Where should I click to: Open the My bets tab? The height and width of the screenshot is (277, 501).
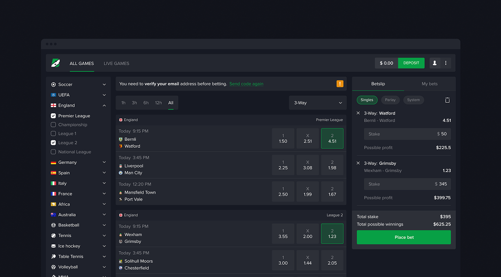[430, 84]
